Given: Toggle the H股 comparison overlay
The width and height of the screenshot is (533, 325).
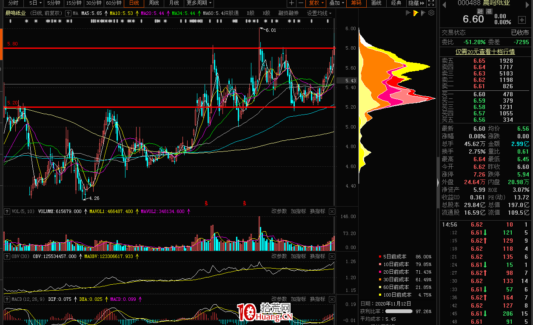Looking at the screenshot, I should click(266, 13).
